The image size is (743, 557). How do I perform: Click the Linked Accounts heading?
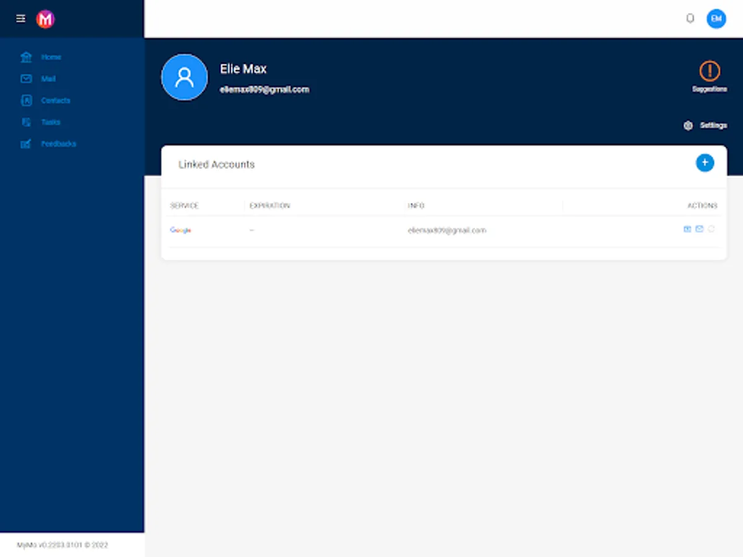pyautogui.click(x=217, y=165)
